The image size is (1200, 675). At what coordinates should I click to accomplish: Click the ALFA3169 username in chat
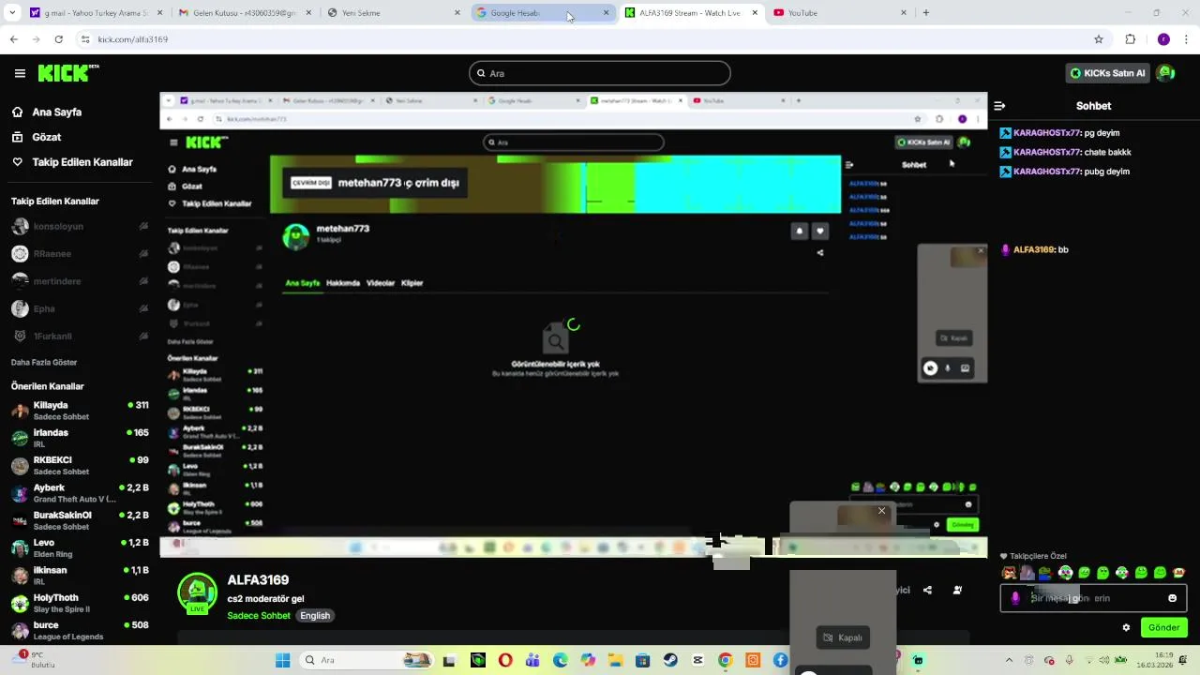coord(1033,250)
